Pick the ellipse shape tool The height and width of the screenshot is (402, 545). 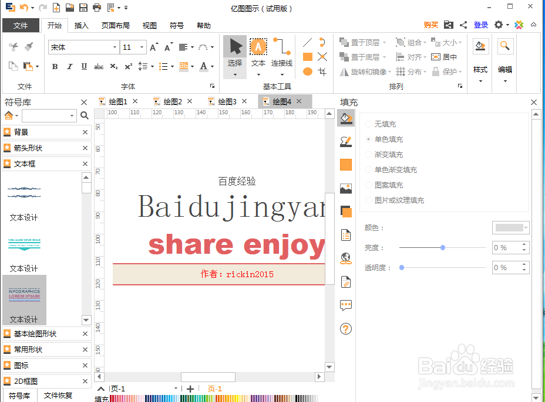[308, 71]
